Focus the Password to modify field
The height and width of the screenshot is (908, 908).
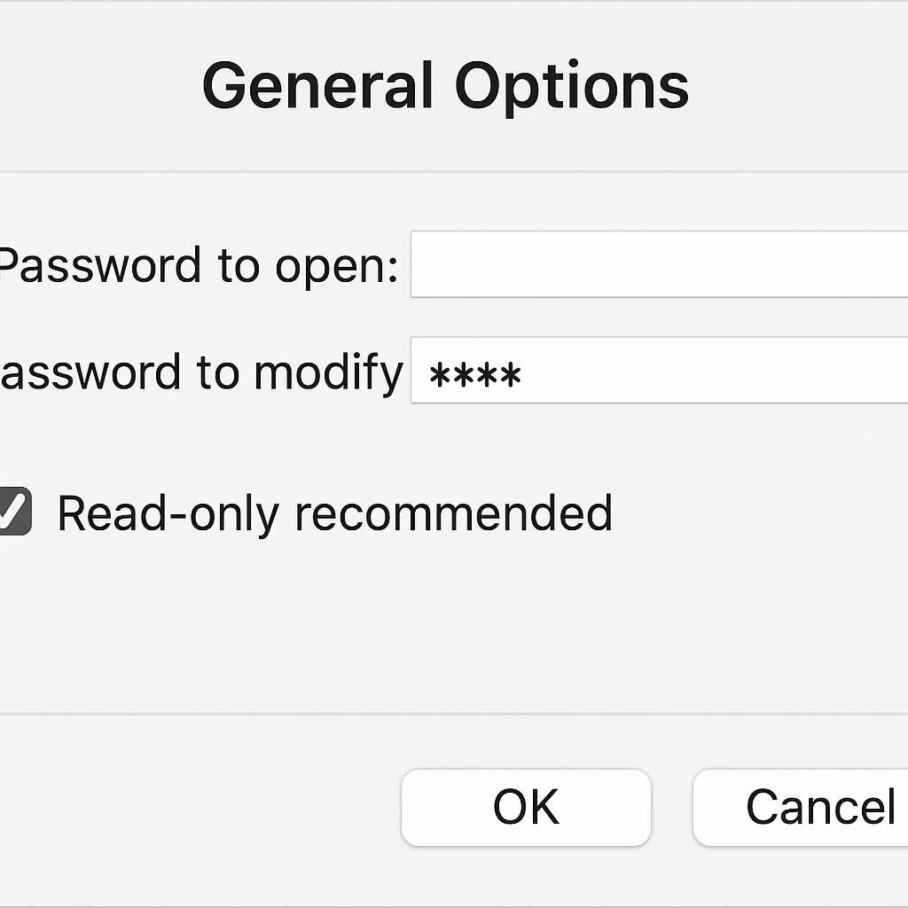pyautogui.click(x=658, y=371)
